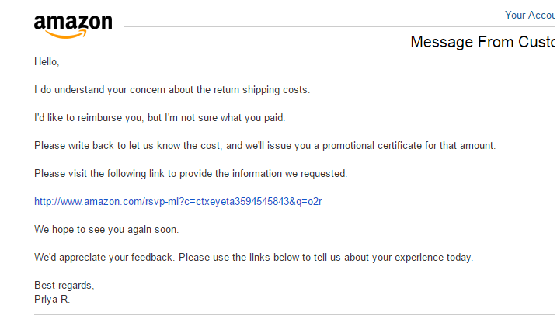
Task: Click the Message From Customer Service heading
Action: coord(483,42)
